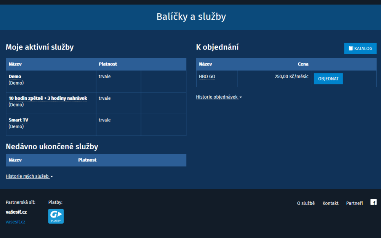Order HBO GO using the Objednat button

click(x=328, y=78)
